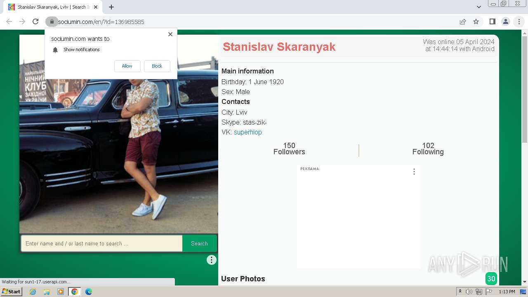Click the 150 Followers count
Viewport: 528px width, 297px height.
click(x=289, y=148)
